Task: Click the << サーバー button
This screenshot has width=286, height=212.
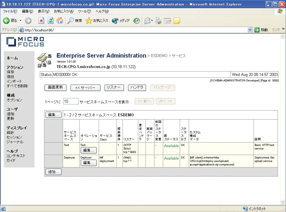Action: click(x=85, y=88)
